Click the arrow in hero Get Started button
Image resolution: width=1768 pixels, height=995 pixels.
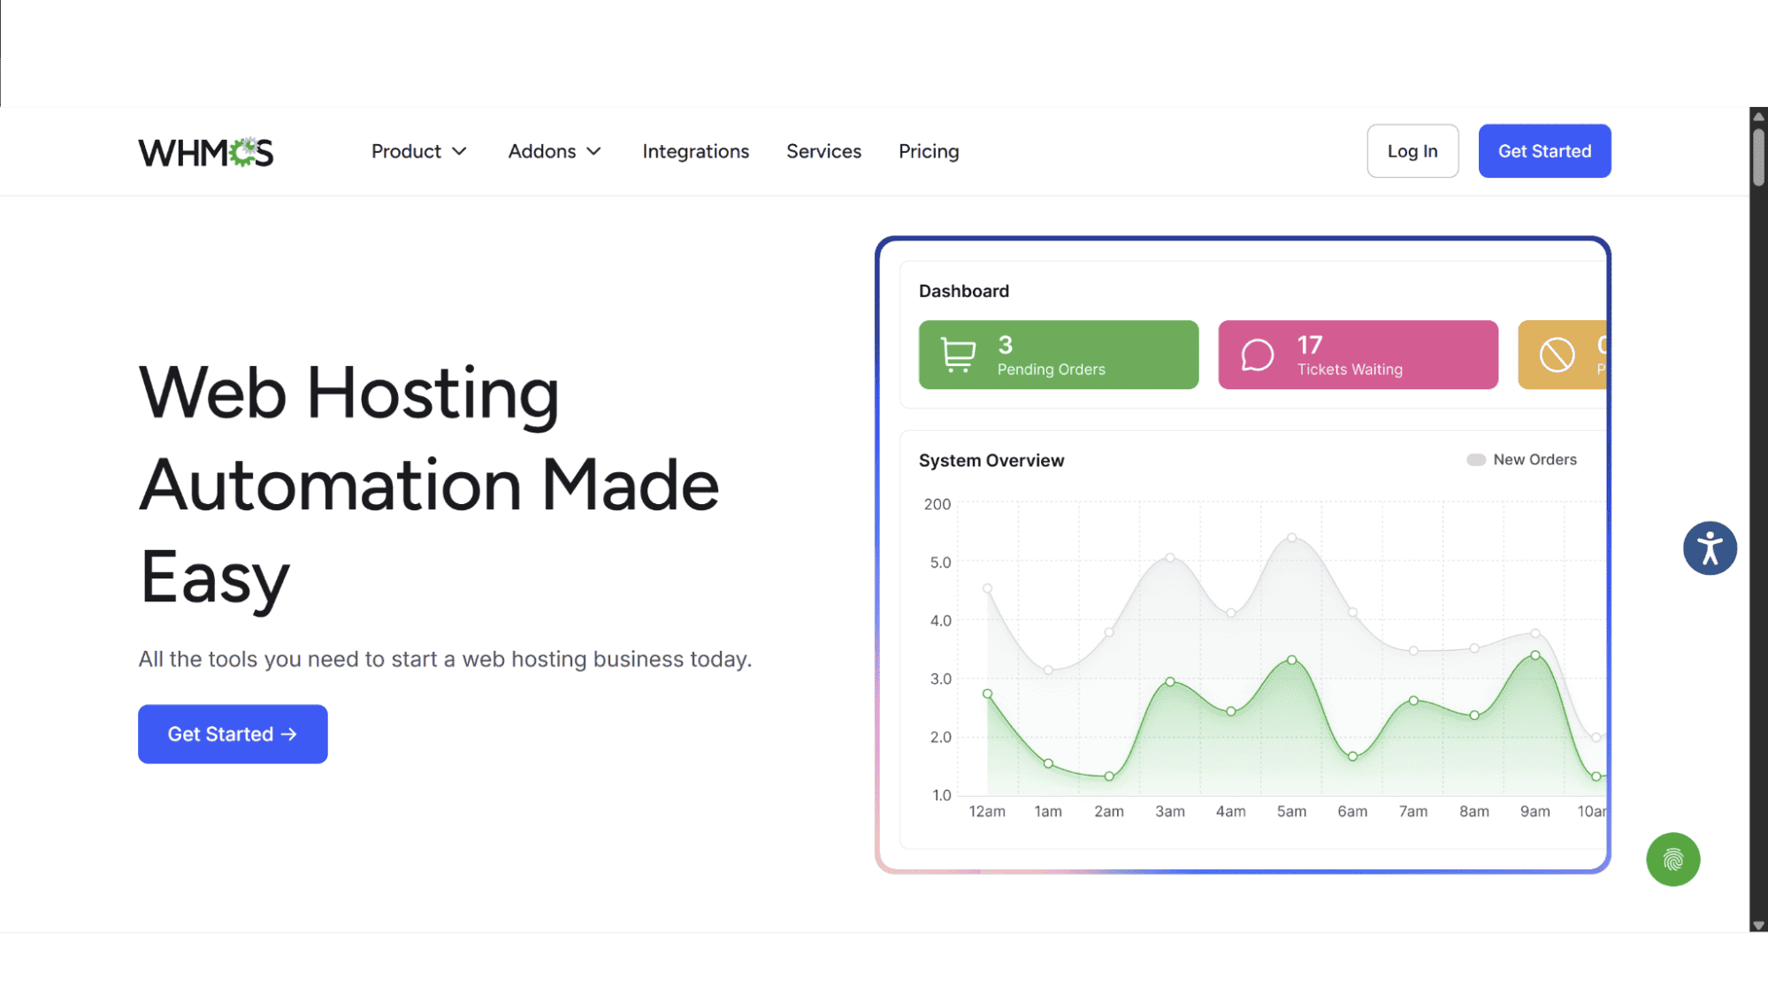[x=288, y=734]
